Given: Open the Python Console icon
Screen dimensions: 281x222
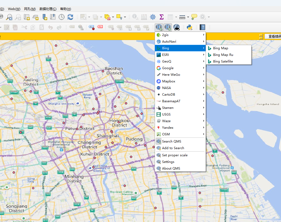Looking at the screenshot, I should [189, 27].
